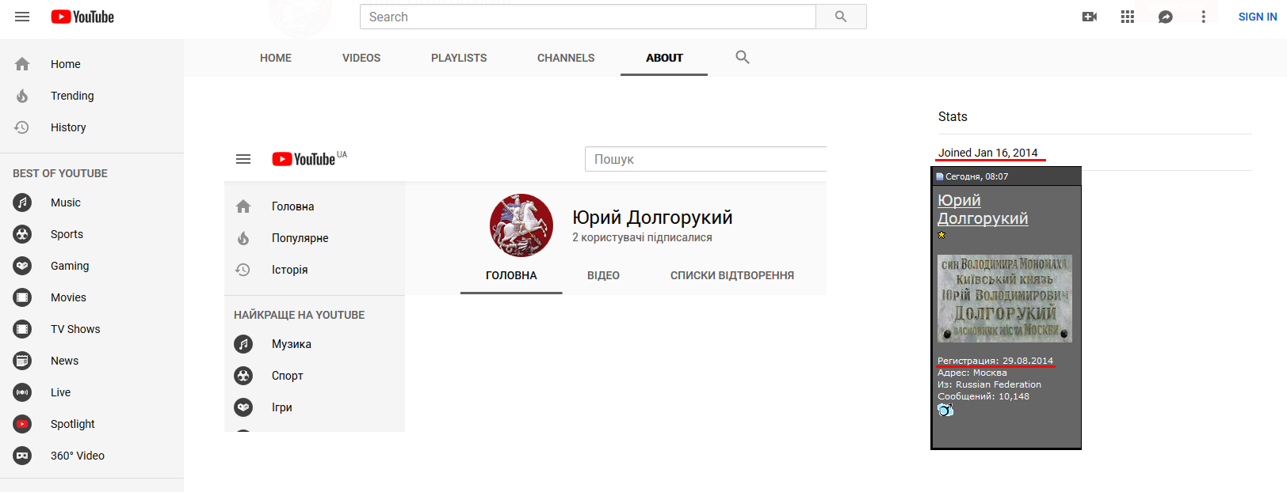Click the 2 користувачі підписалися text
The height and width of the screenshot is (492, 1287).
coord(643,237)
